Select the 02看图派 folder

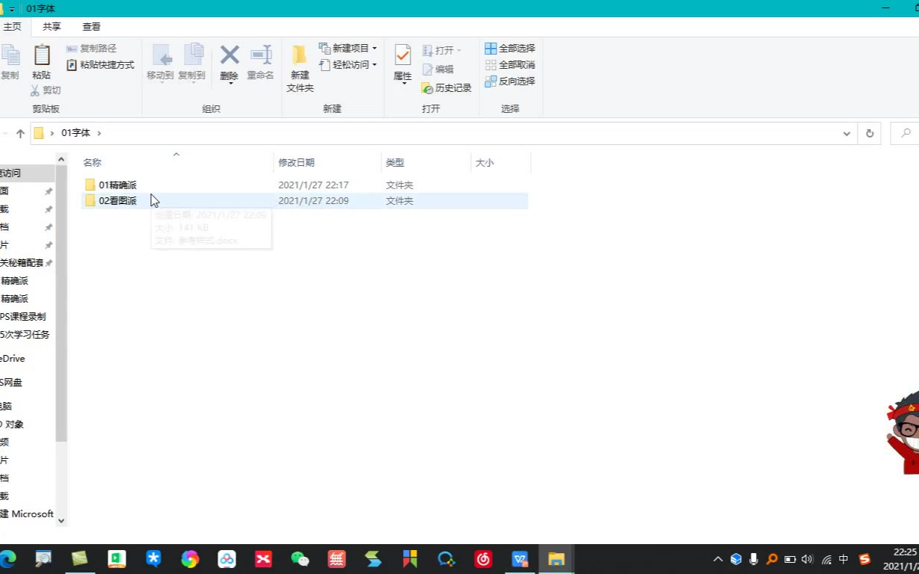117,200
